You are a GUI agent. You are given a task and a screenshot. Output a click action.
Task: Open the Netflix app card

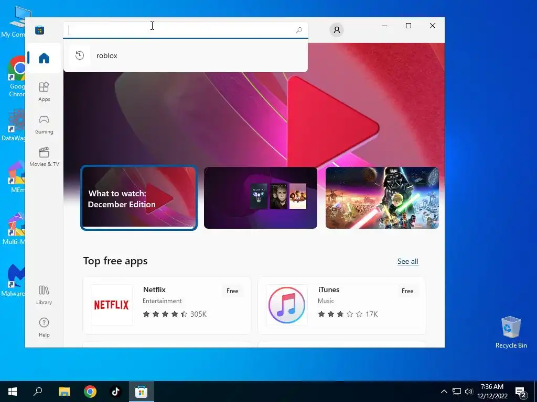167,305
